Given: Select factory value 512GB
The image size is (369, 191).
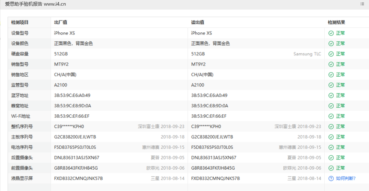Looking at the screenshot, I should (61, 54).
